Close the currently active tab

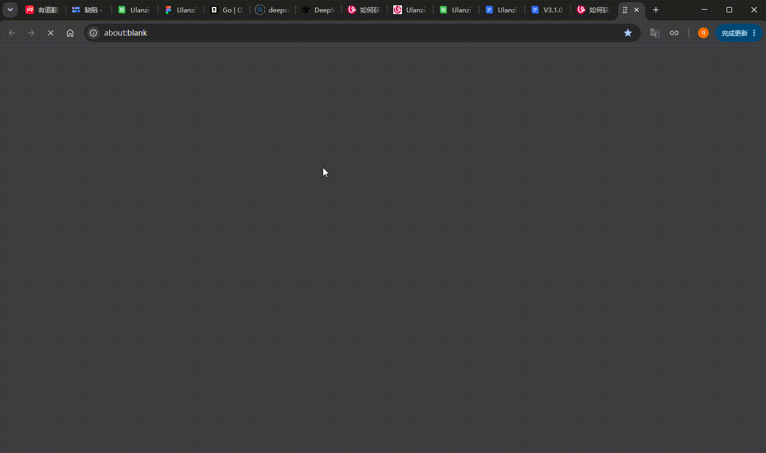tap(637, 10)
